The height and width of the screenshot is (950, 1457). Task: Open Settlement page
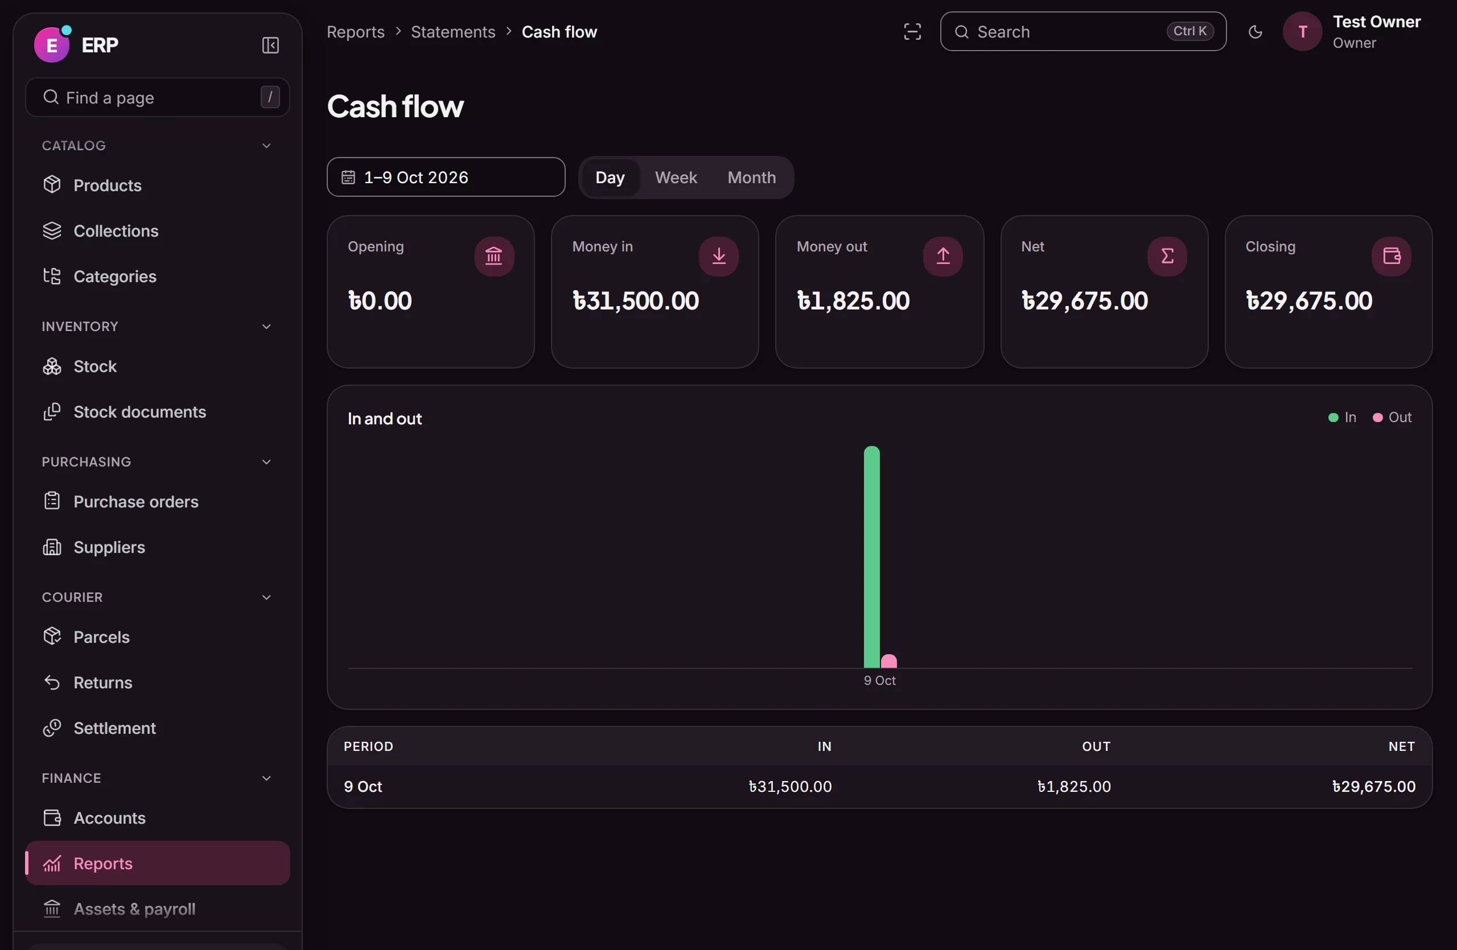(157, 728)
